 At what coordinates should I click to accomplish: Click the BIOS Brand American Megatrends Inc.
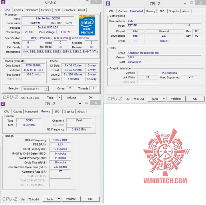[164, 53]
